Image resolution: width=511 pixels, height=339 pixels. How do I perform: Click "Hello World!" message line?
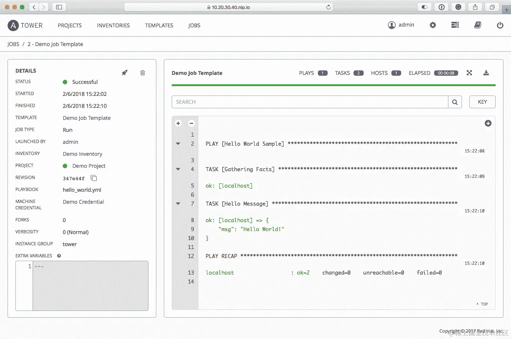251,229
